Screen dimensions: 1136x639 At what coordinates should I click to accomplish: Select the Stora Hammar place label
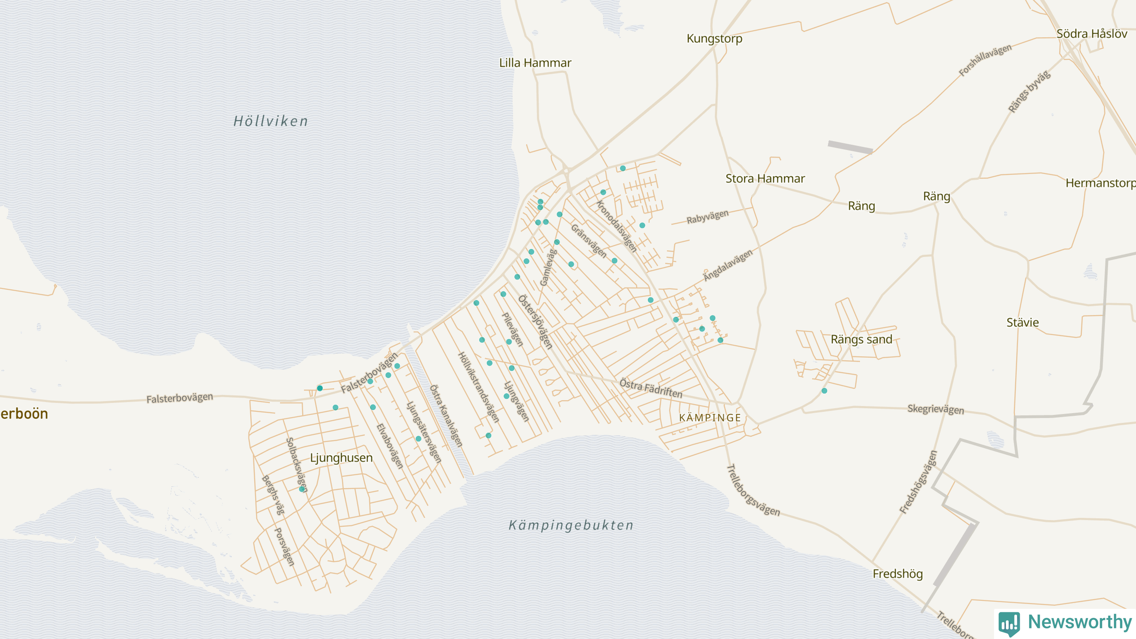(765, 178)
